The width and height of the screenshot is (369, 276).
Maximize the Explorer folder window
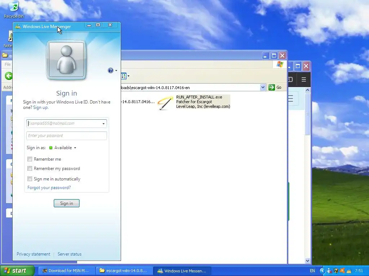pyautogui.click(x=274, y=56)
